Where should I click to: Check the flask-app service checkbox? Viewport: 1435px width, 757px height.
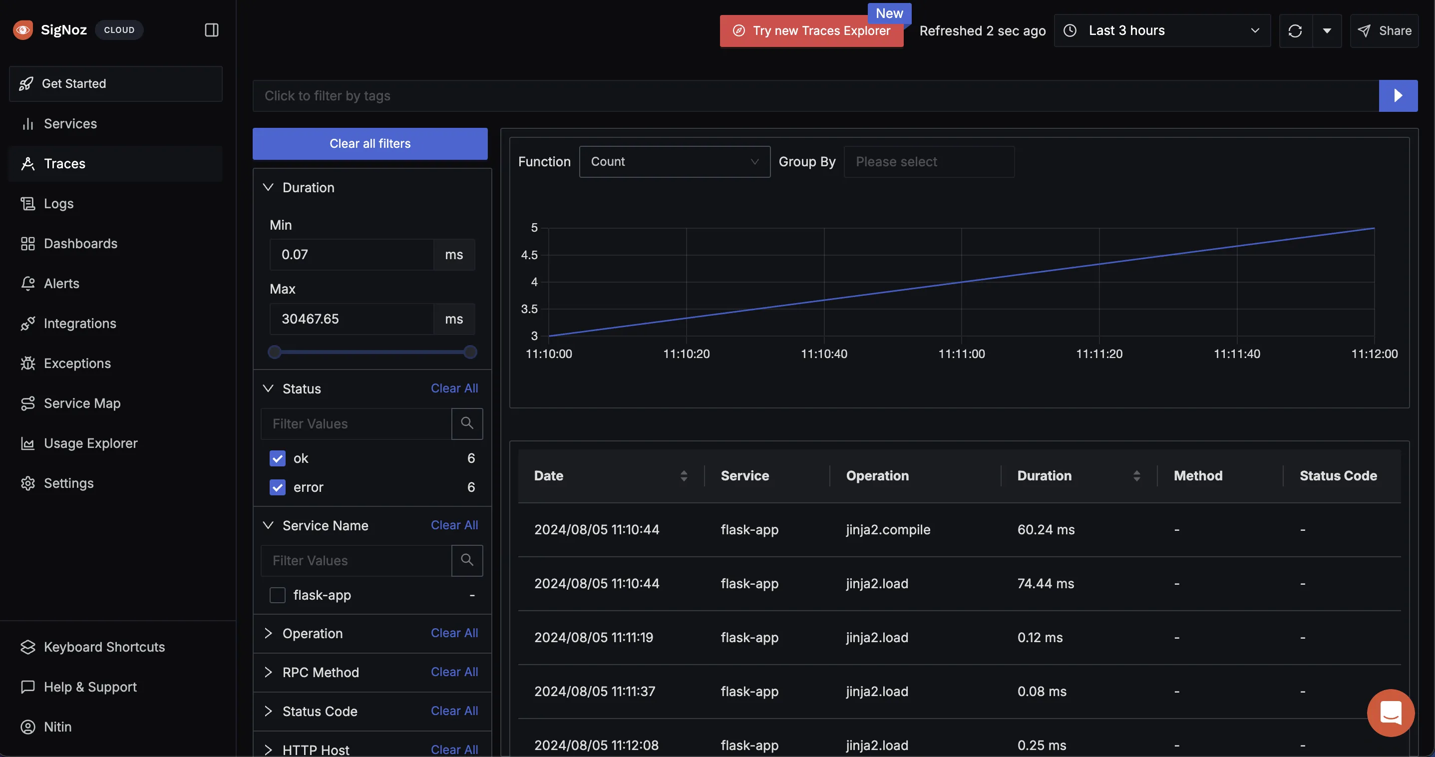278,595
